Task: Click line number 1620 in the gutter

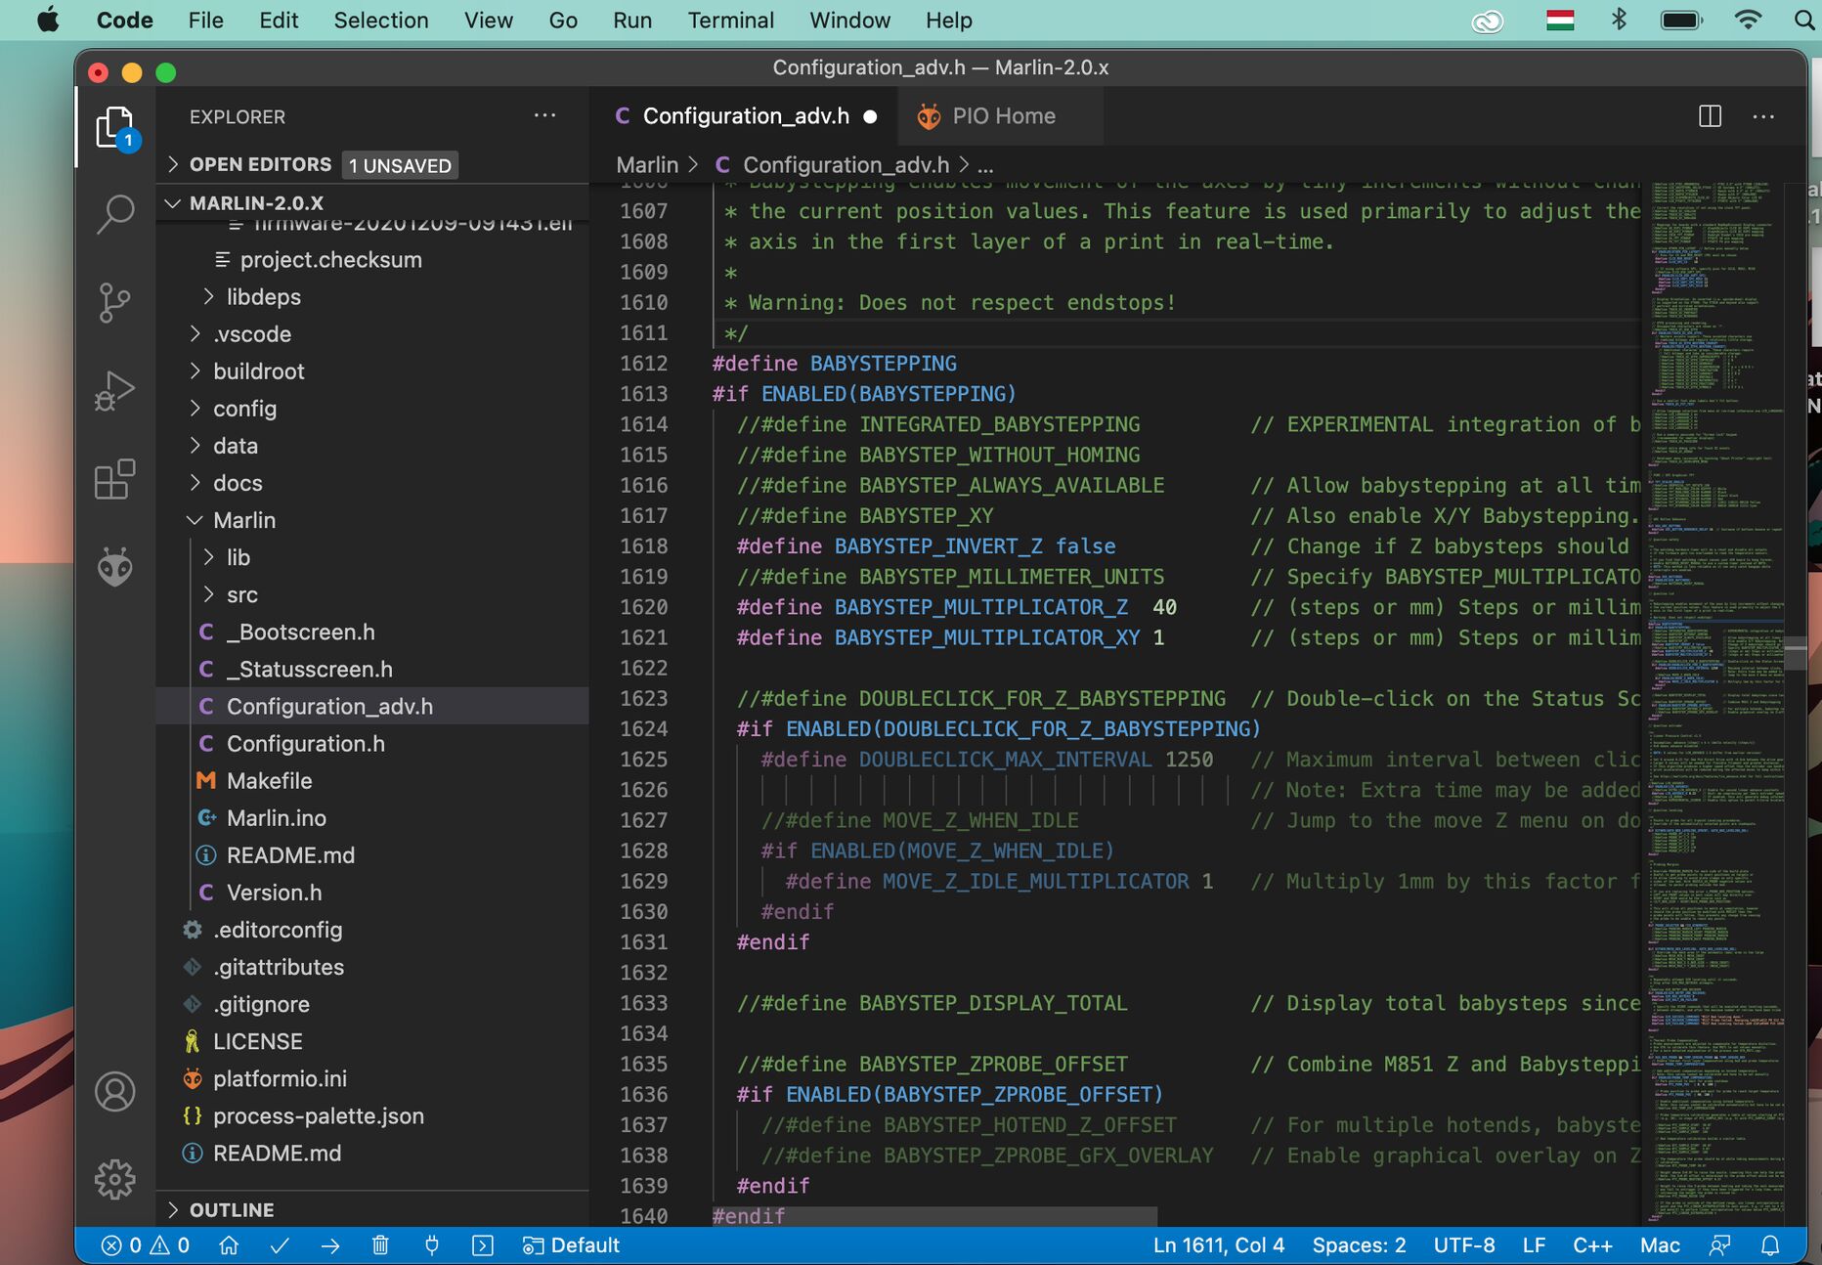Action: click(x=644, y=607)
